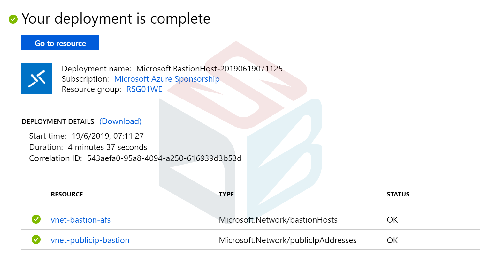Click the Correlation ID value text
This screenshot has width=481, height=265.
click(164, 158)
